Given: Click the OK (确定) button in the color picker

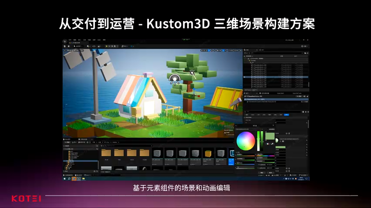Looking at the screenshot, I should (x=262, y=172).
